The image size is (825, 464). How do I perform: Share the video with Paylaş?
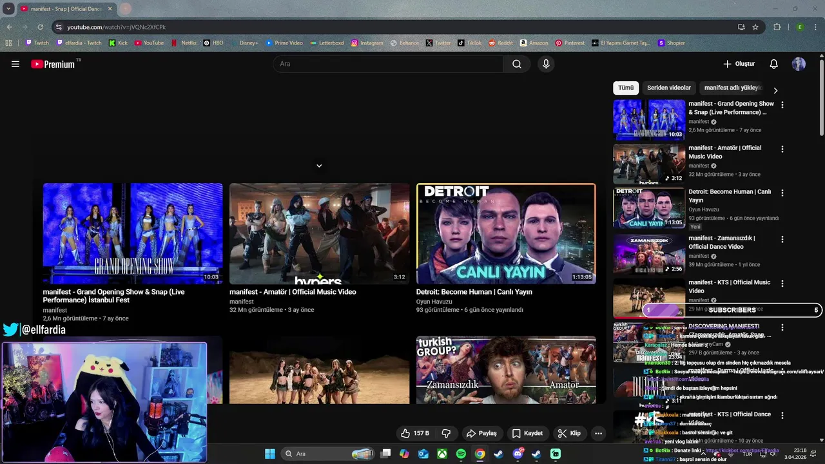[x=481, y=433]
